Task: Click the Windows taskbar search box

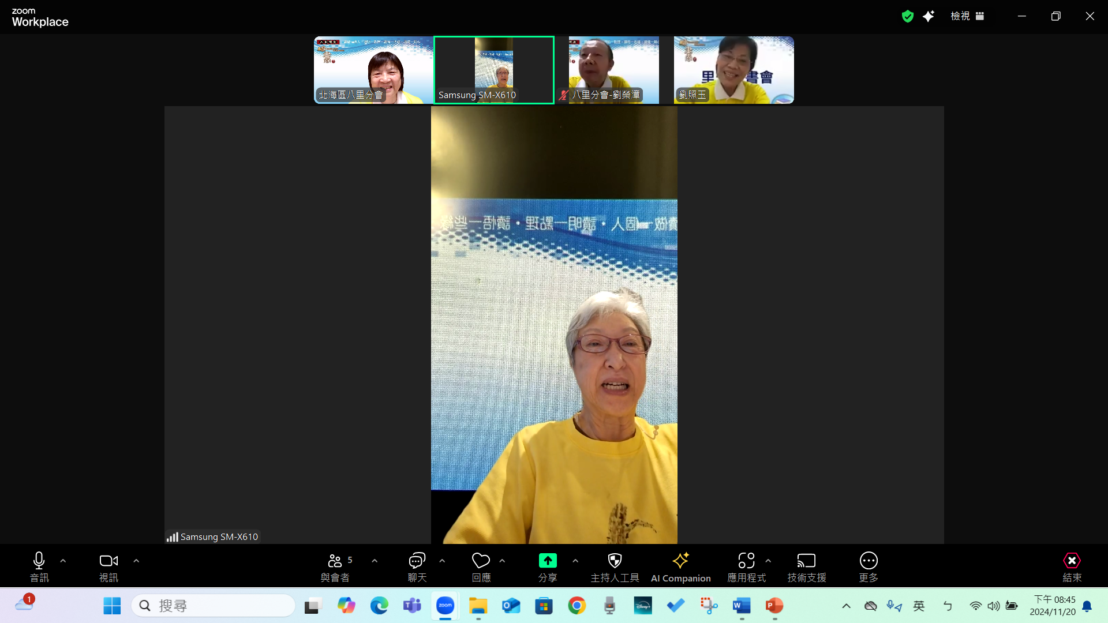Action: [214, 606]
